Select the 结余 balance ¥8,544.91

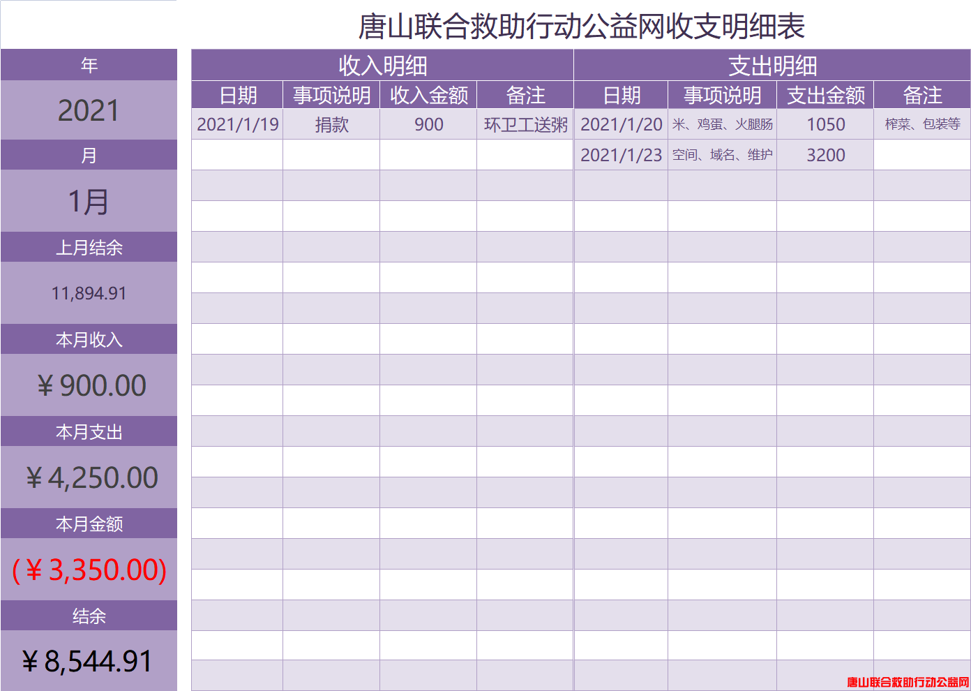click(x=88, y=662)
